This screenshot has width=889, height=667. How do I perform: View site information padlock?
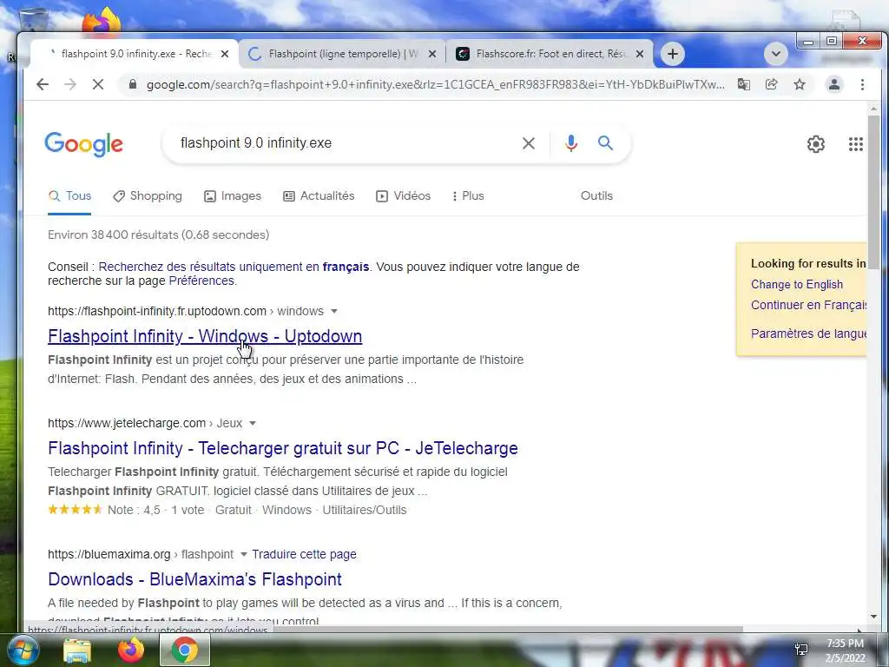[133, 84]
